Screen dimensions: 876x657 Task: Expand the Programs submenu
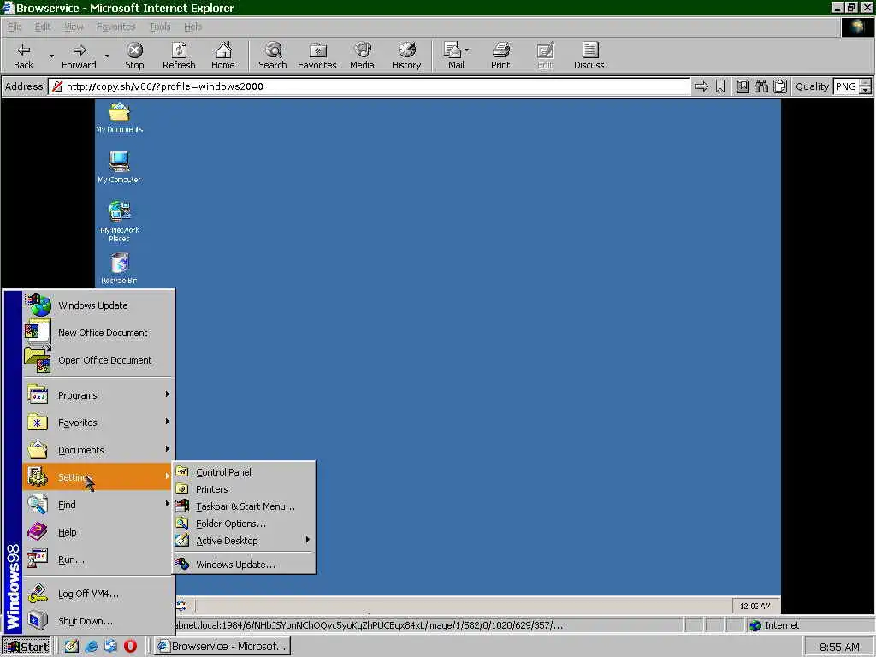[x=98, y=395]
